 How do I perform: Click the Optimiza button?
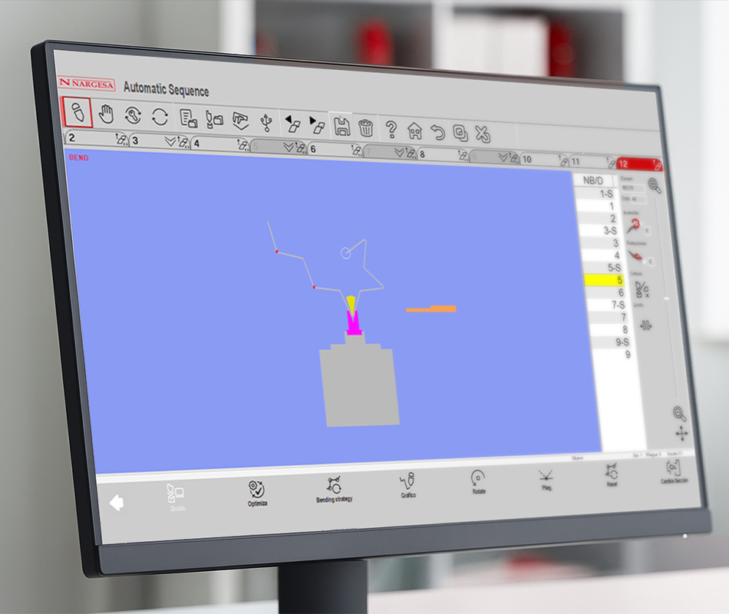point(256,492)
